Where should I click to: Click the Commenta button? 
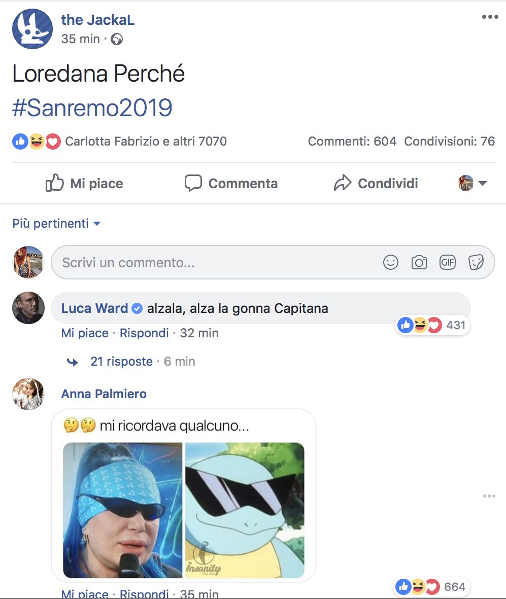pos(231,184)
